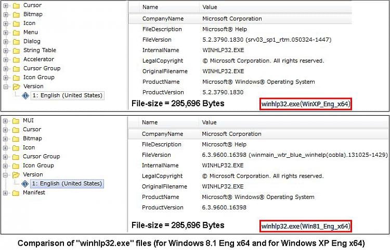
Task: Expand the String Table node
Action: click(x=6, y=51)
